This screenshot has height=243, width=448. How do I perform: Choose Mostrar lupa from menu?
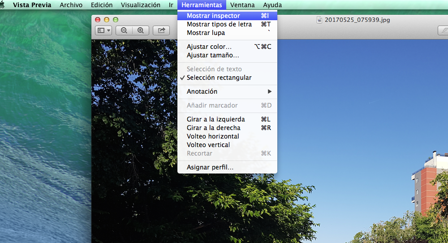pyautogui.click(x=206, y=33)
